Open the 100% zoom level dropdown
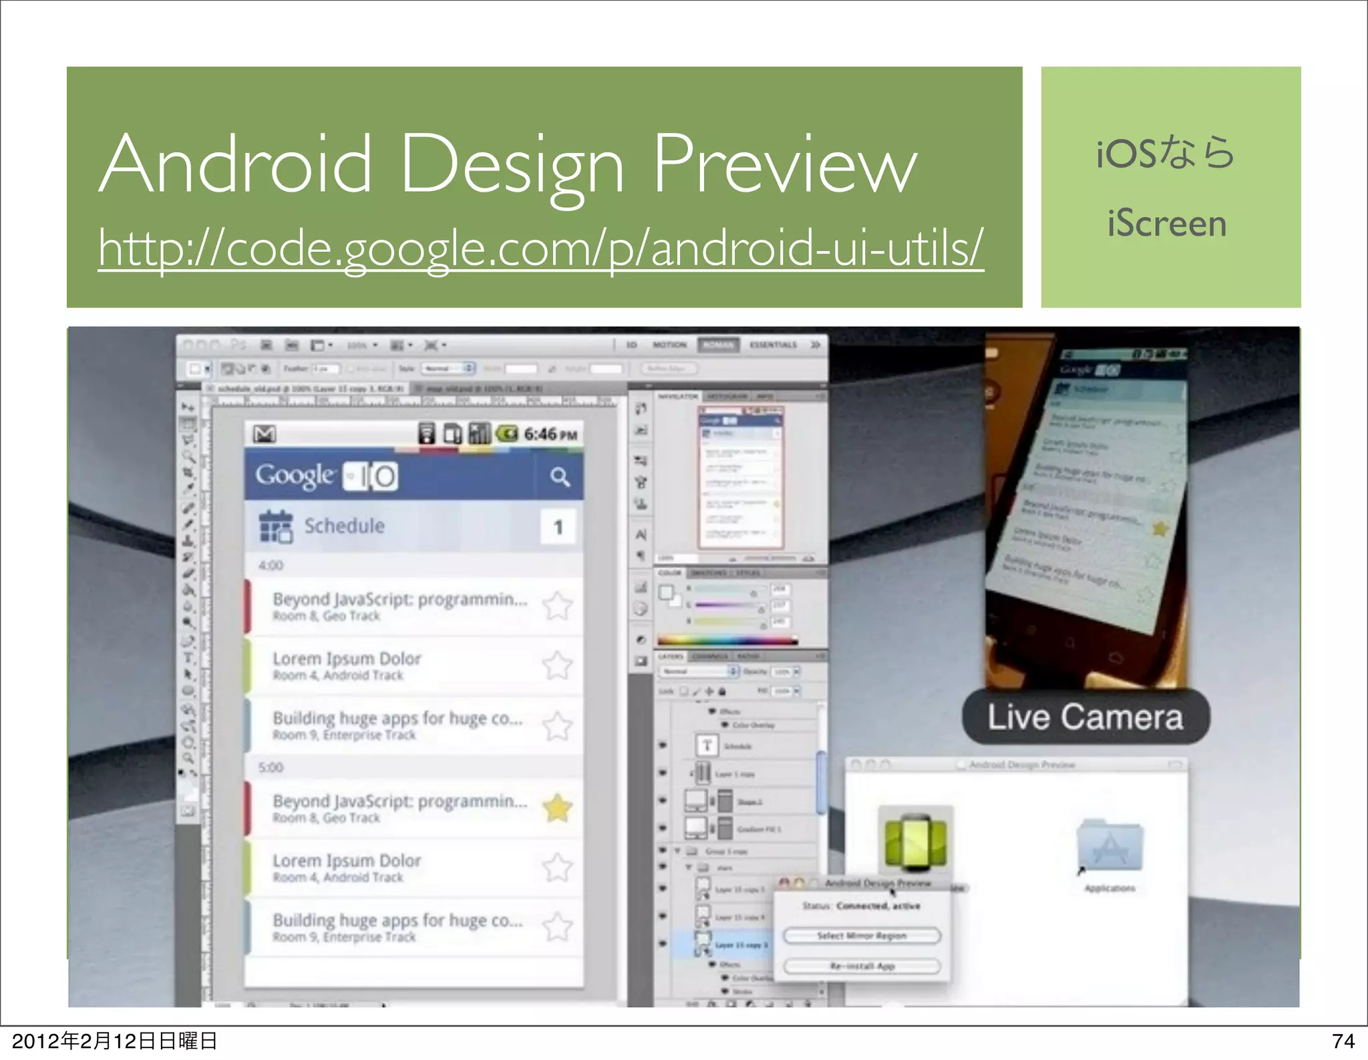1368x1060 pixels. (362, 345)
